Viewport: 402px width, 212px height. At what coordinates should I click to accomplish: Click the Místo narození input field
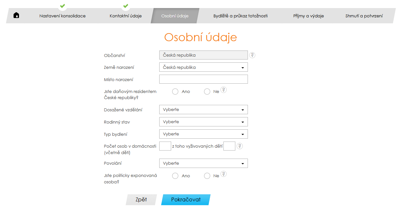(203, 79)
